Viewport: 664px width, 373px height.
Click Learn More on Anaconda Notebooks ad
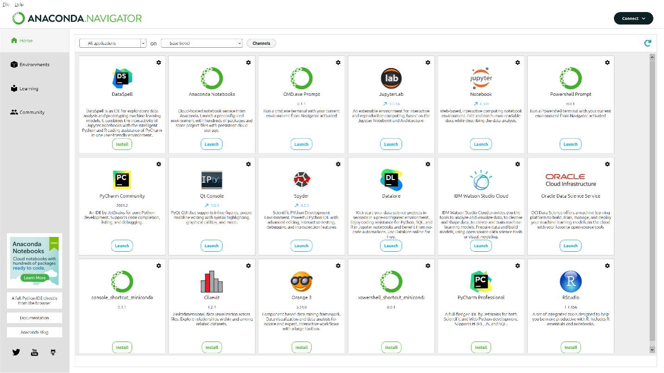click(35, 278)
